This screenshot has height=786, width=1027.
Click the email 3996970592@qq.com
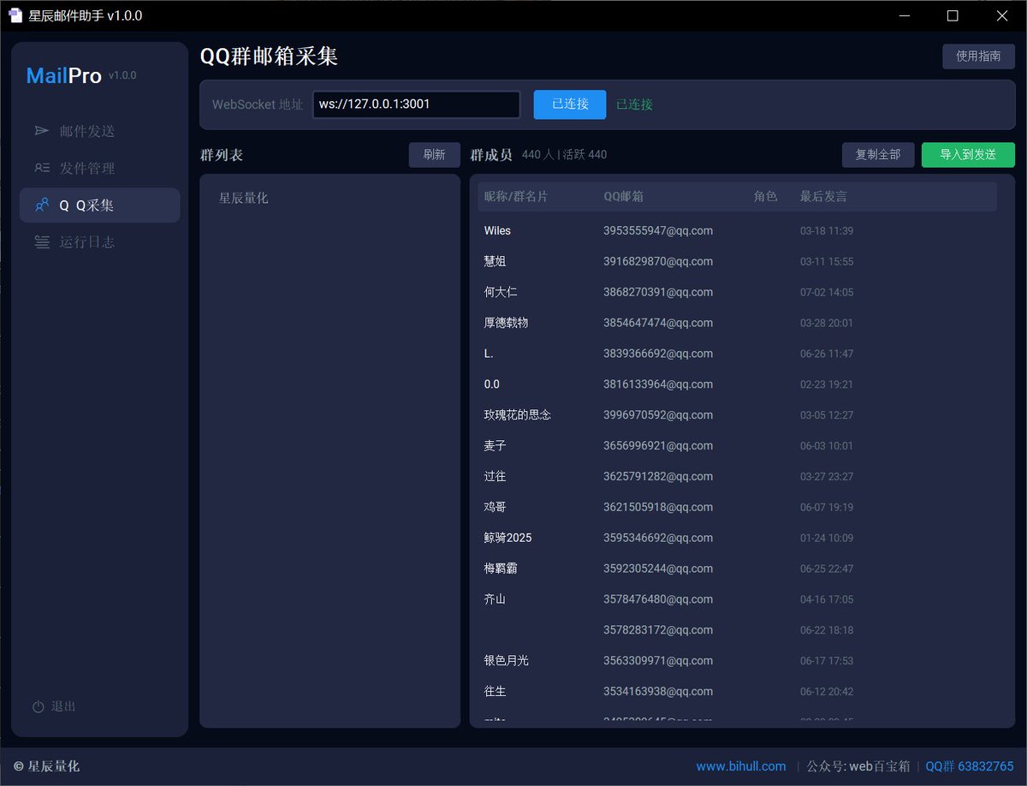click(x=658, y=415)
